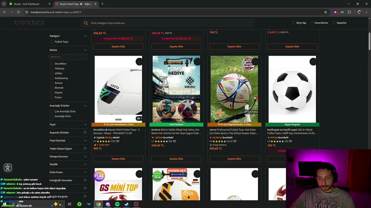
Task: Favorite the keyfisepet black-white ball
Action: (x=313, y=62)
